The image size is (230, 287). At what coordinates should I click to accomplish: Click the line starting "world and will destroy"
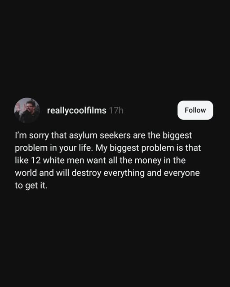coord(107,173)
